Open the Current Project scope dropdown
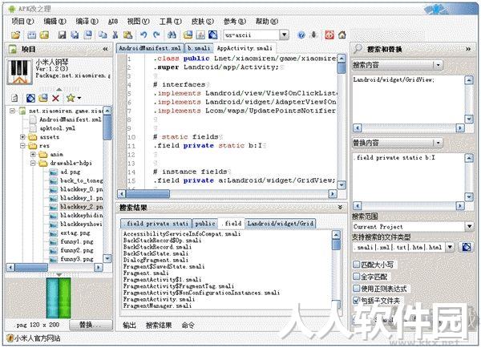Screen dimensions: 481x348 tap(469, 227)
